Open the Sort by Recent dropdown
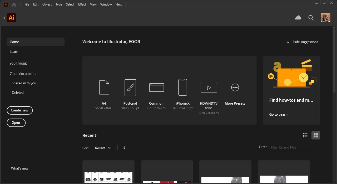Screen dimensions: 337x184 coord(103,148)
